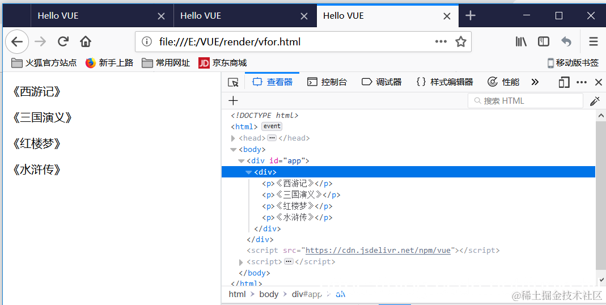The image size is (606, 305).
Task: Toggle the sidebar view
Action: tap(544, 41)
